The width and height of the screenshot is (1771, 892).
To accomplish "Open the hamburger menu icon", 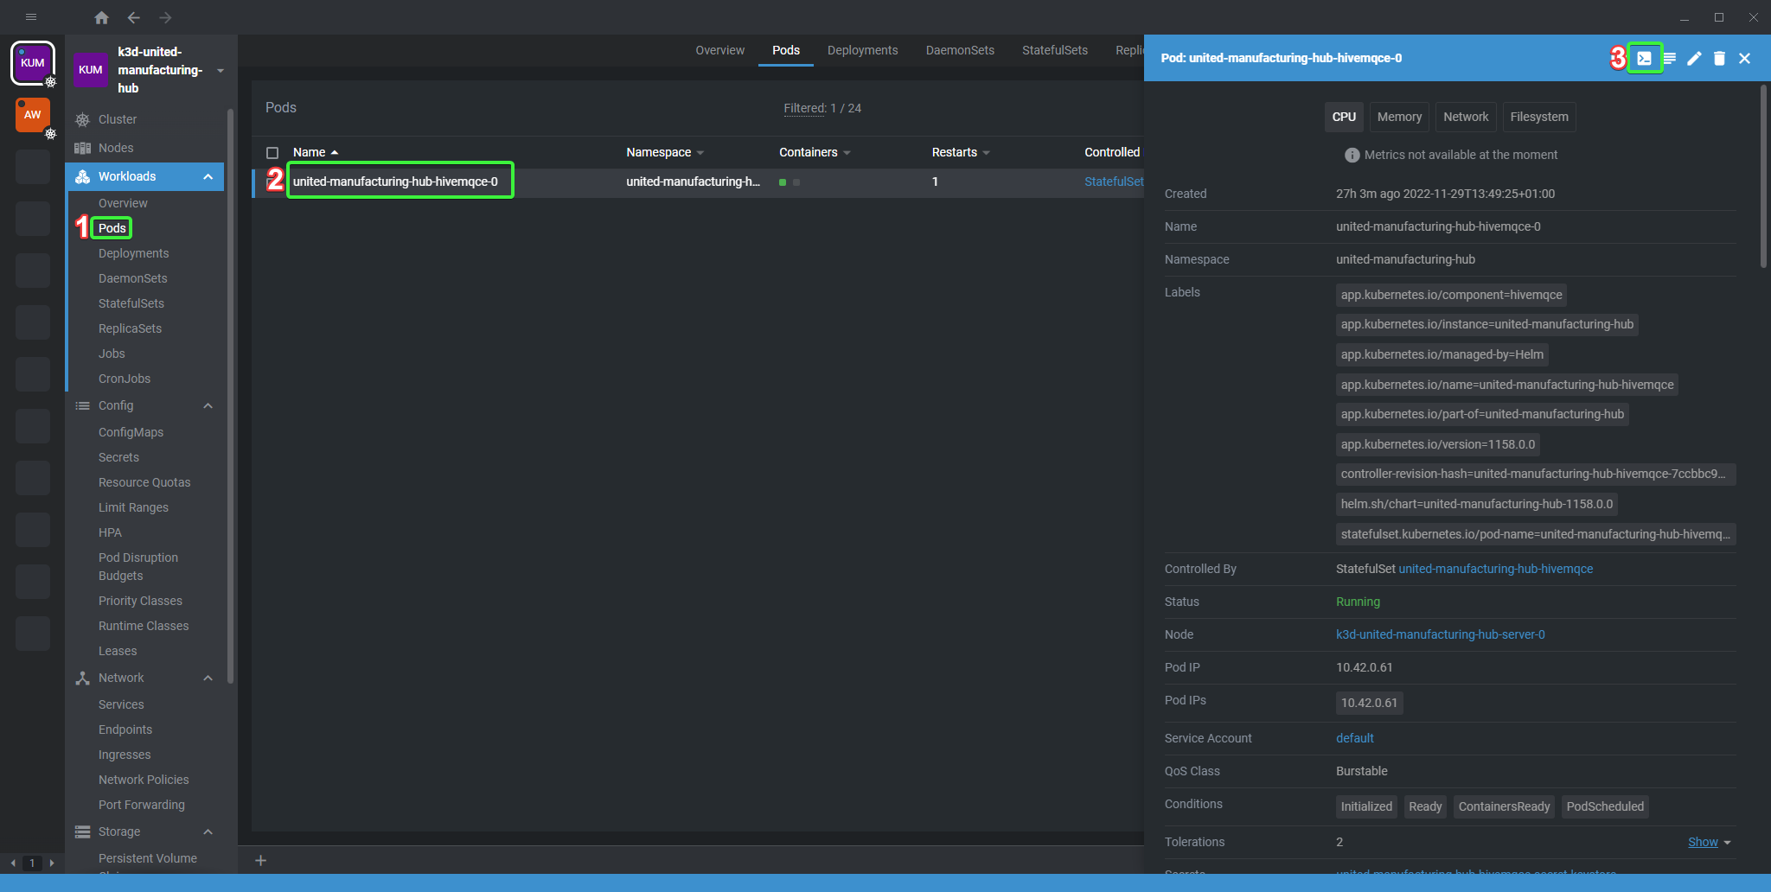I will click(x=31, y=17).
